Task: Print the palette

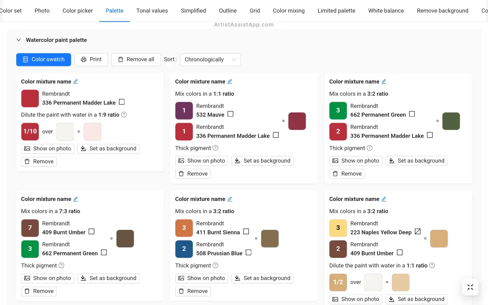Action: tap(91, 59)
